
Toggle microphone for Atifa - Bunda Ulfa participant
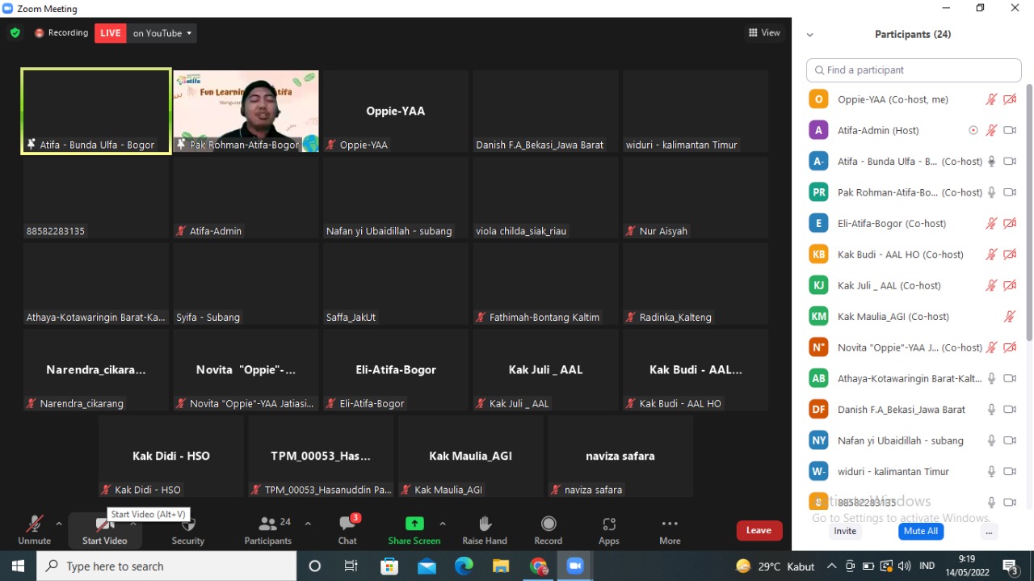tap(991, 162)
